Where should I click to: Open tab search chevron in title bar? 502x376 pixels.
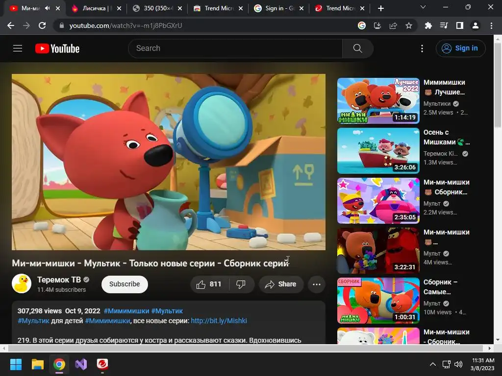click(x=423, y=7)
